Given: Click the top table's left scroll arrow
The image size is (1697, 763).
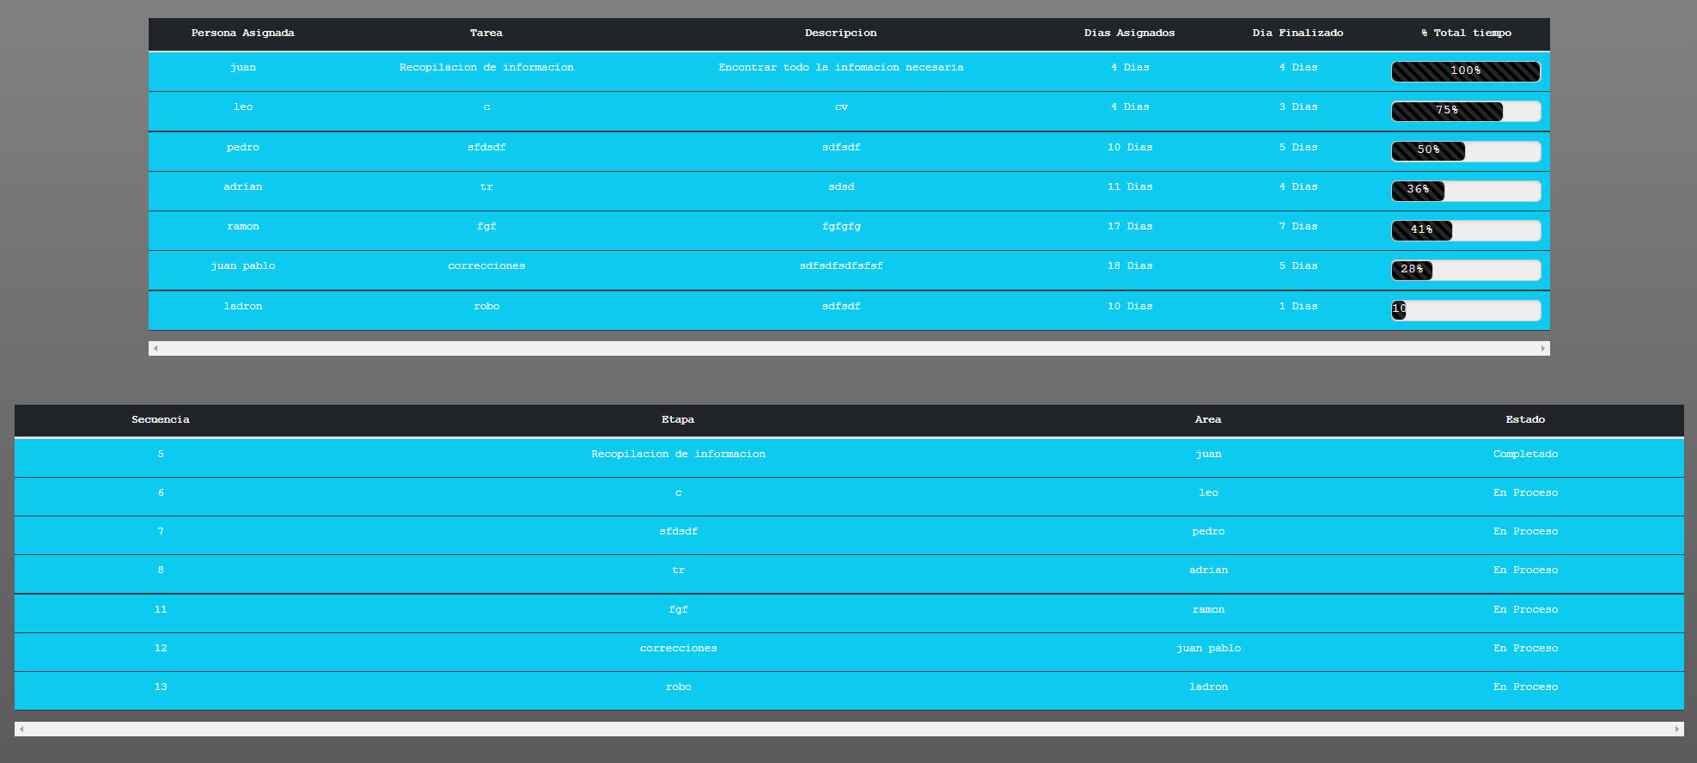Looking at the screenshot, I should click(x=156, y=349).
